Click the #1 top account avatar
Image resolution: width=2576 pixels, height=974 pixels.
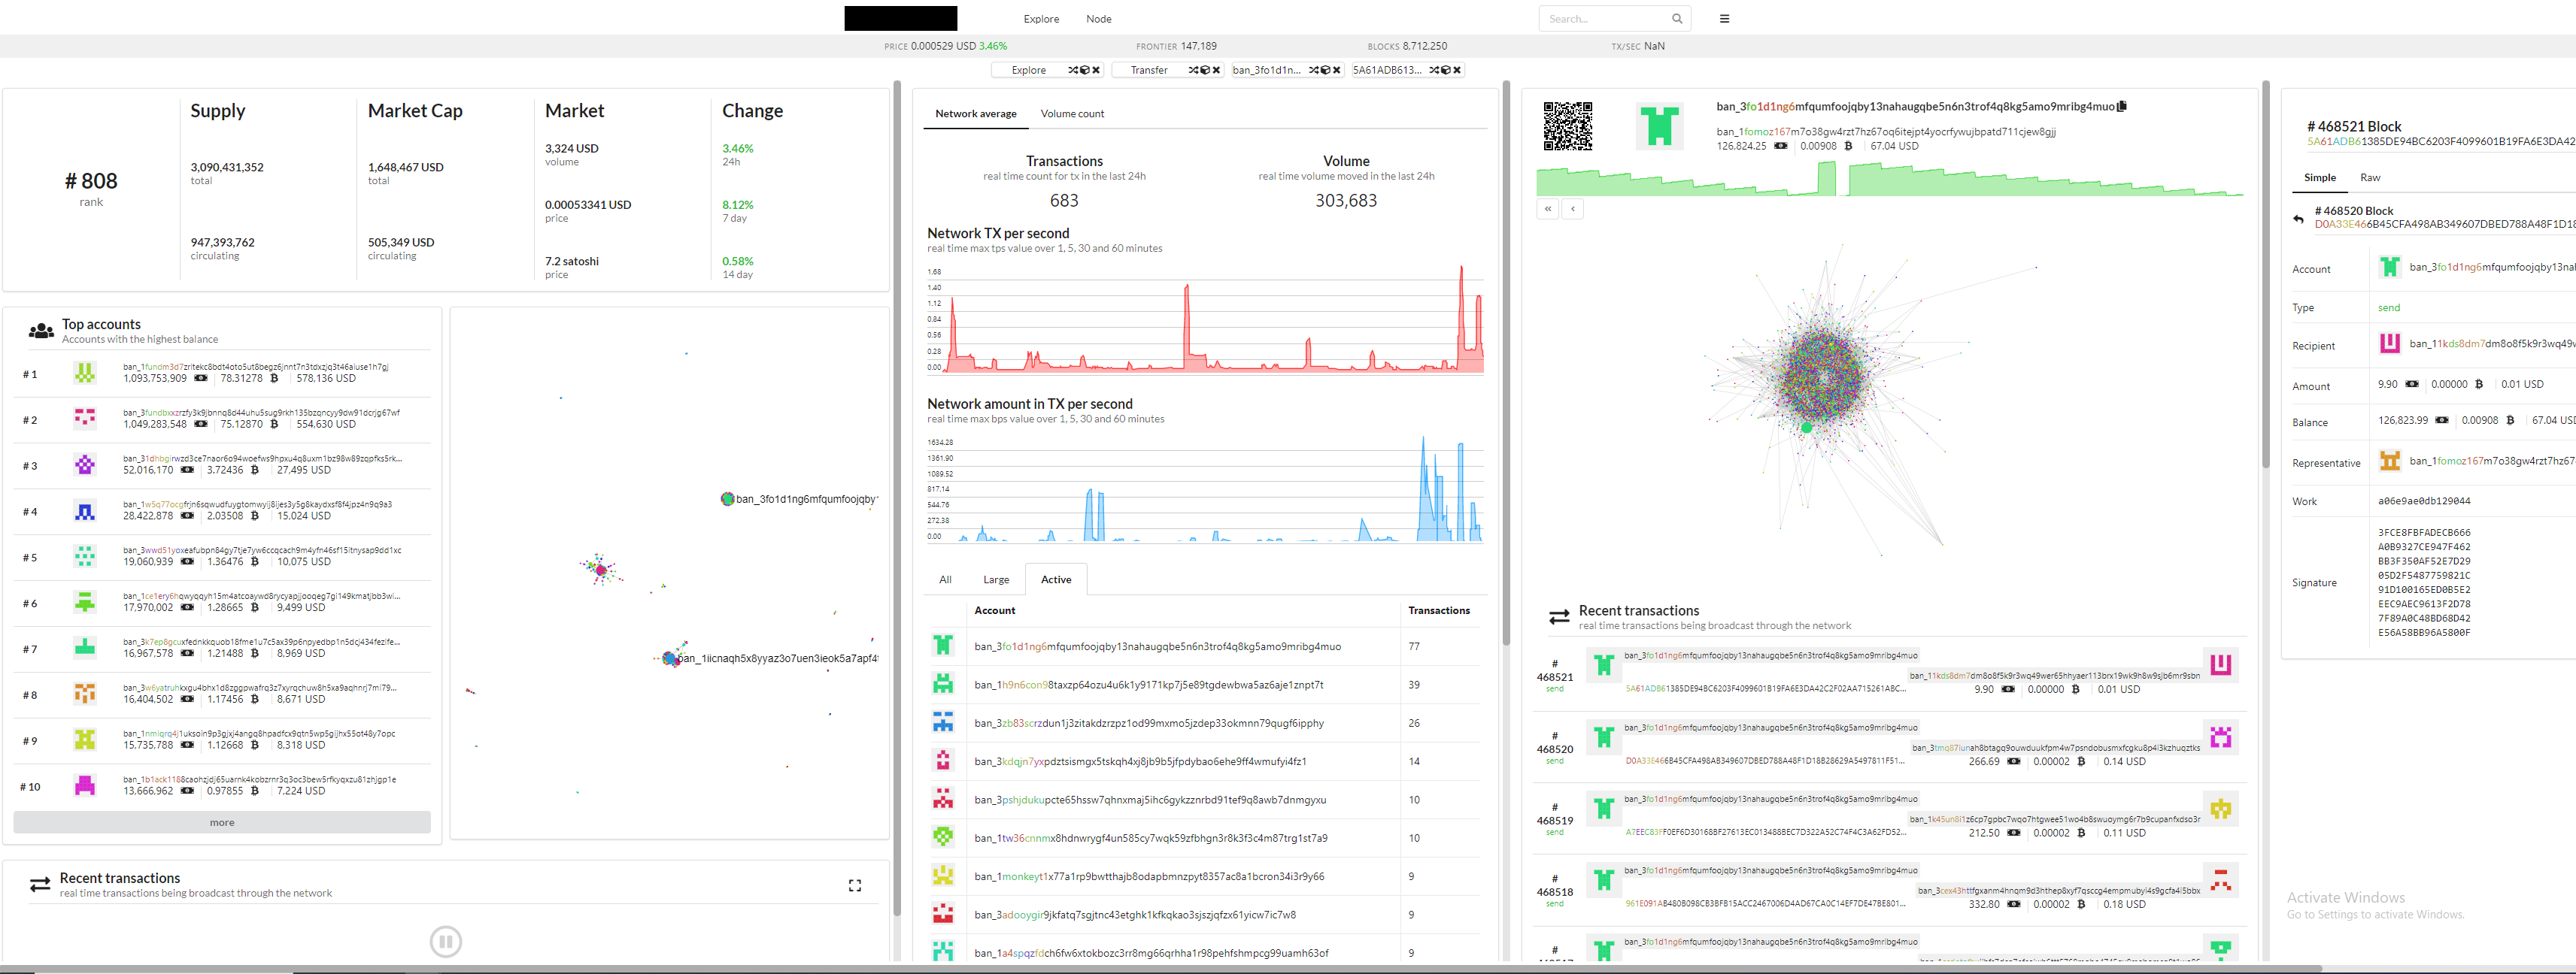85,374
